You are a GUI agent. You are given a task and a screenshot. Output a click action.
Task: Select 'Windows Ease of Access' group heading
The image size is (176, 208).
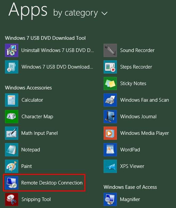click(x=130, y=187)
